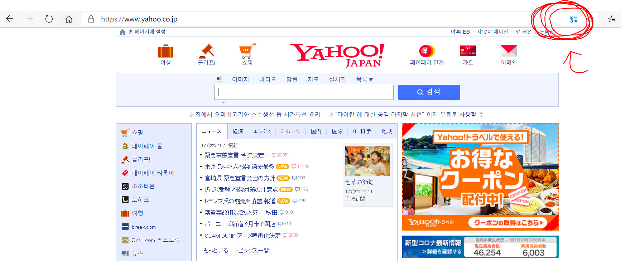Switch to the スポーツ news tab

tap(290, 131)
